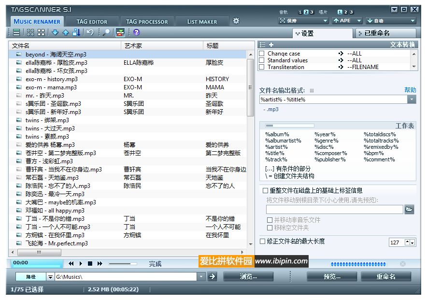Viewport: 426px width, 300px height.
Task: Click the max filename length stepper arrows
Action: [410, 242]
